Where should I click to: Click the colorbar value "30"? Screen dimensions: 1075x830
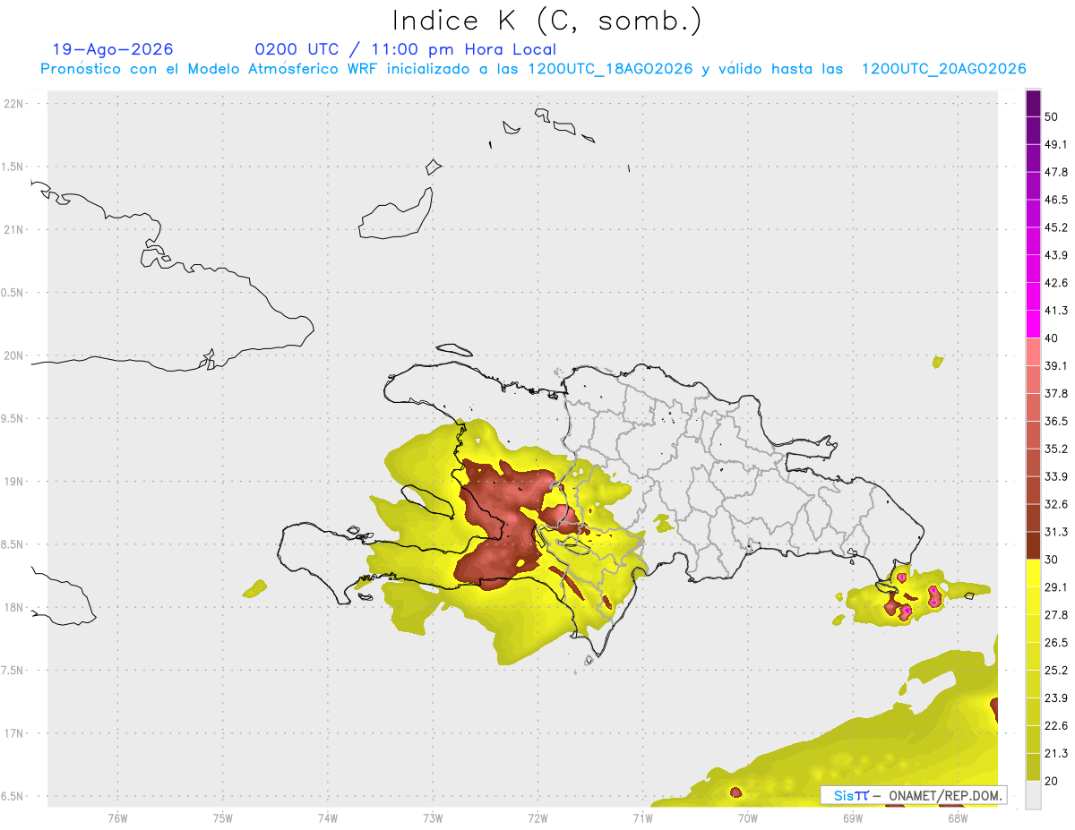point(1052,560)
